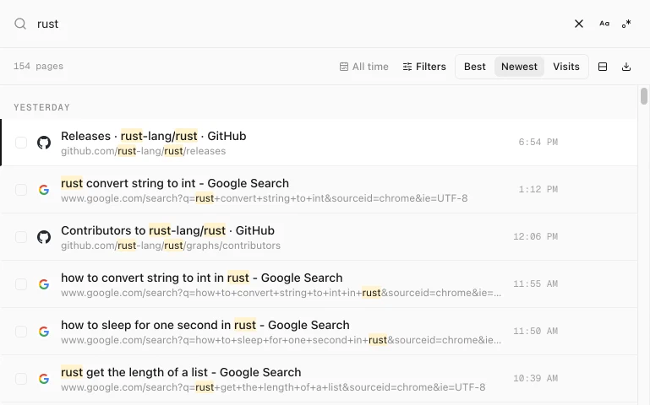Screen dimensions: 650x405
Task: Select checkbox for Contributors to rust-lang/rust
Action: click(21, 236)
